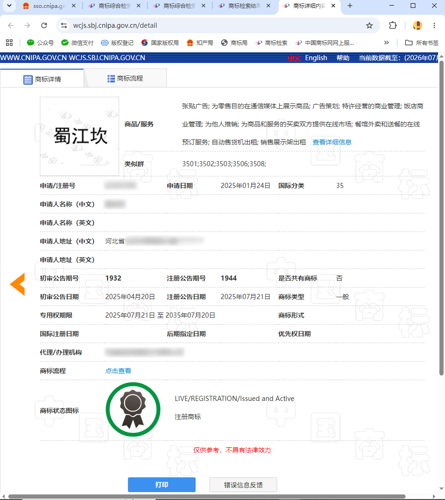The image size is (445, 500).
Task: Open the 帮助 help link
Action: [x=343, y=58]
